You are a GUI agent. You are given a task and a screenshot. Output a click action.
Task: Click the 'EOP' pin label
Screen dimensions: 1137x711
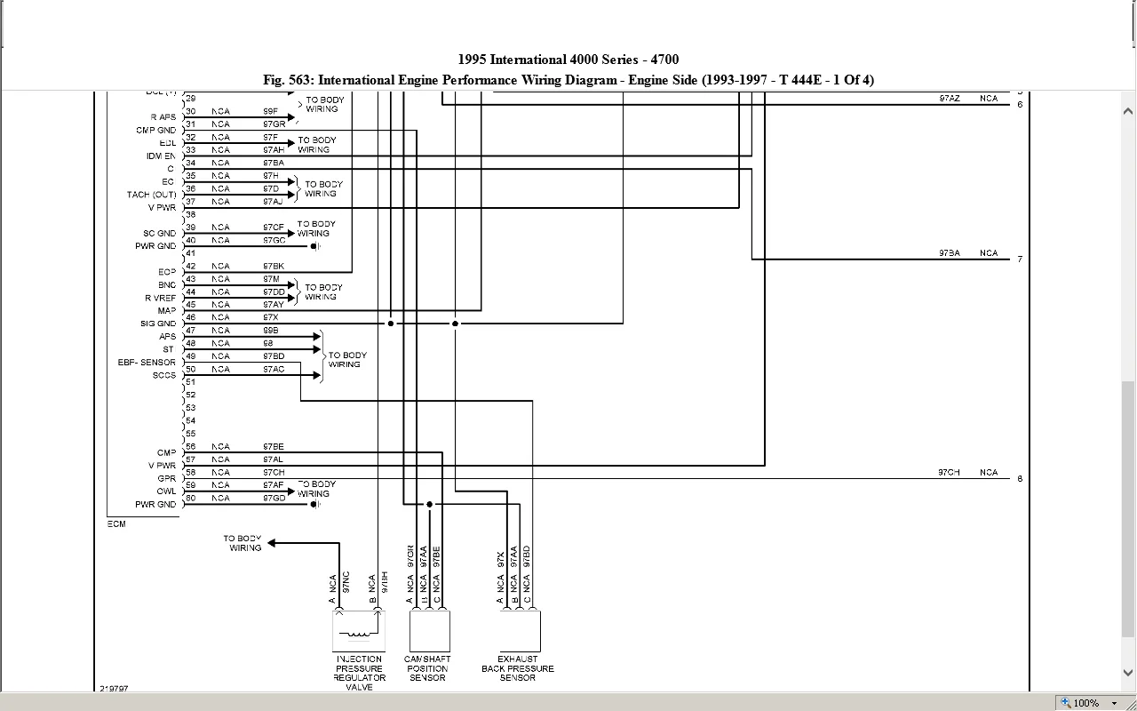tap(167, 272)
